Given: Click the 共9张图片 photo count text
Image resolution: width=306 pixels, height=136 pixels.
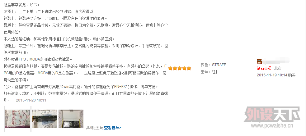Looking at the screenshot, I should tap(95, 128).
